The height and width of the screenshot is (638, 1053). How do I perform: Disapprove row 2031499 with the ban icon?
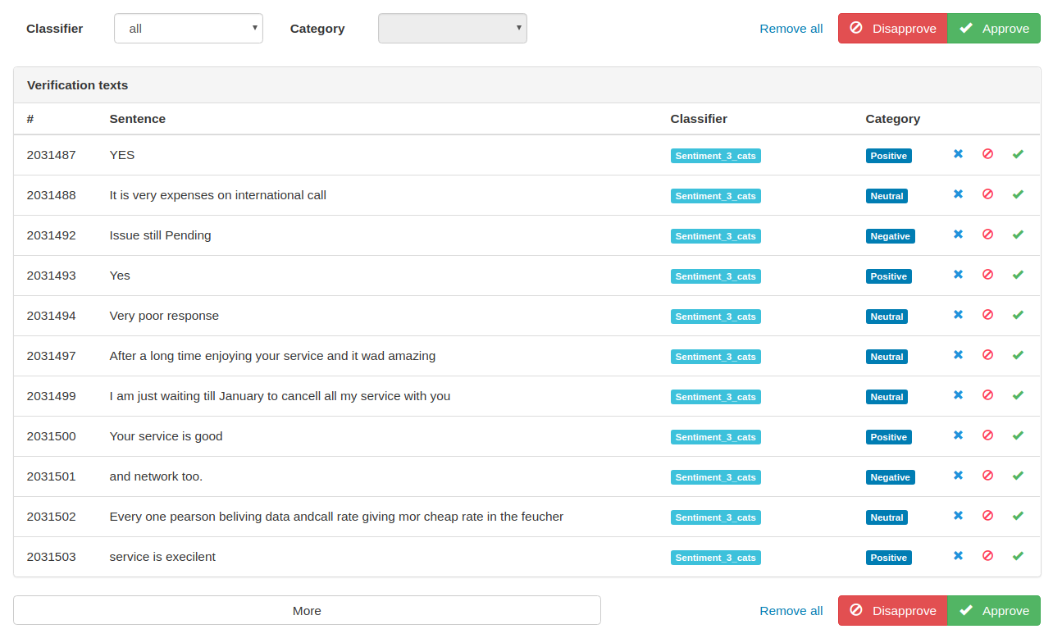(x=987, y=395)
